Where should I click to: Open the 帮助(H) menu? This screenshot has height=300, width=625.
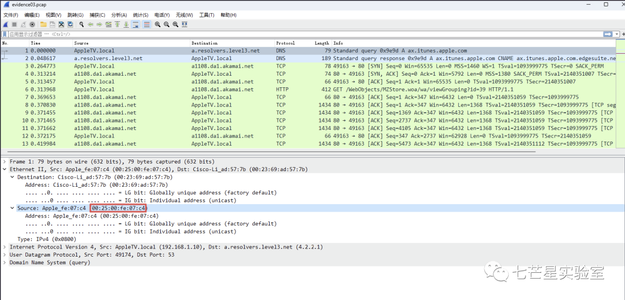tap(228, 15)
